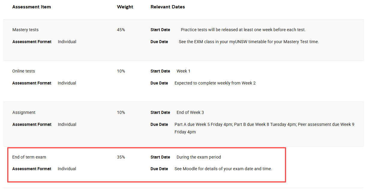Click the Assessment Item column header
Viewport: 368px width, 193px height.
click(x=31, y=7)
